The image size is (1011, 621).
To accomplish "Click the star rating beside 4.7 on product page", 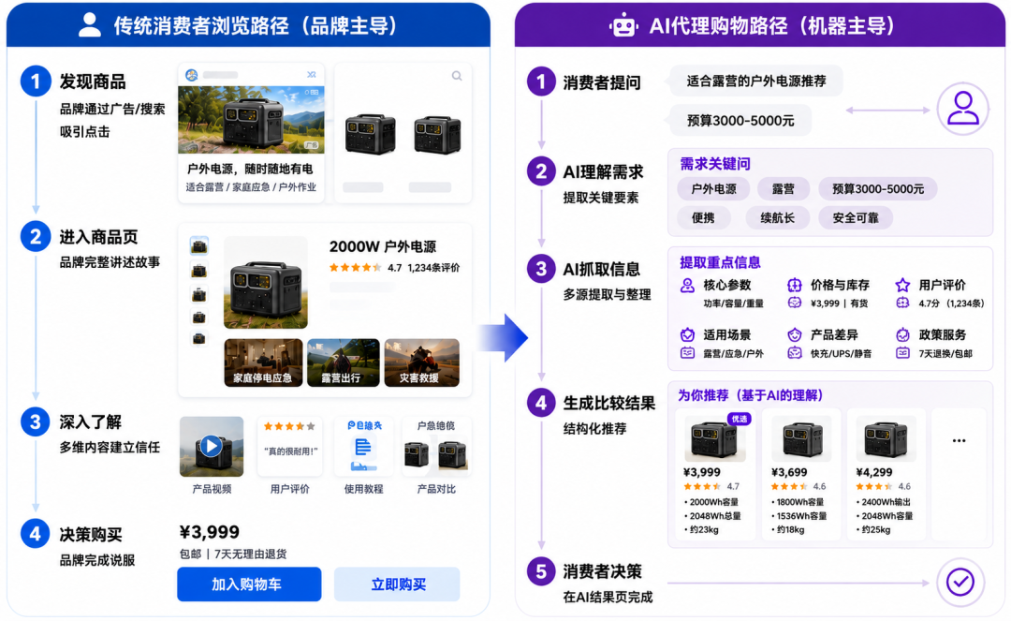I will coord(356,268).
